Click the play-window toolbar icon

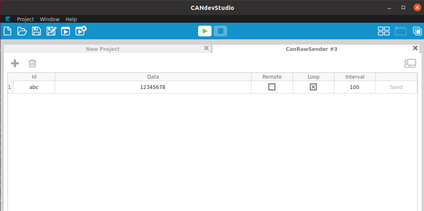pos(65,31)
